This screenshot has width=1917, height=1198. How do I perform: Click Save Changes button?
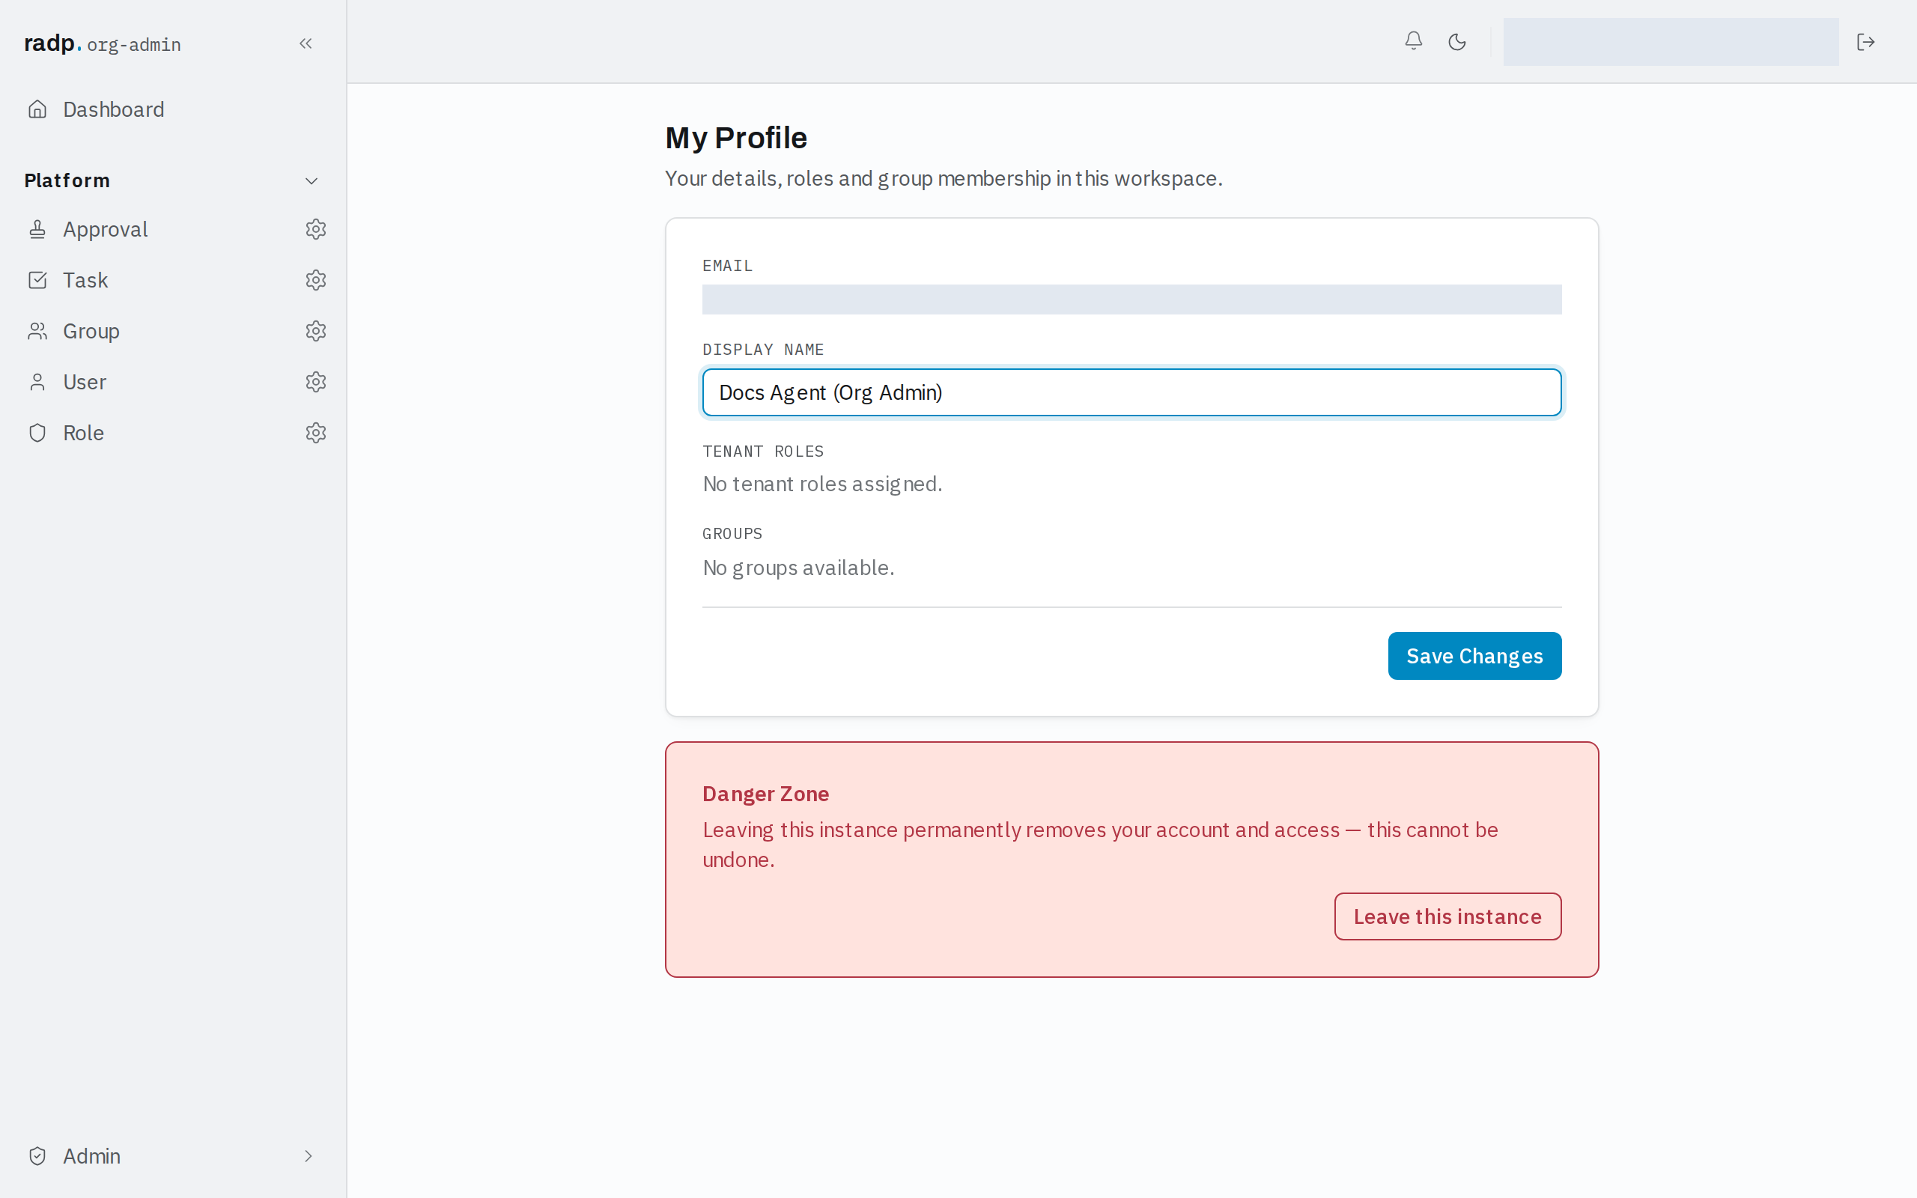click(1474, 655)
